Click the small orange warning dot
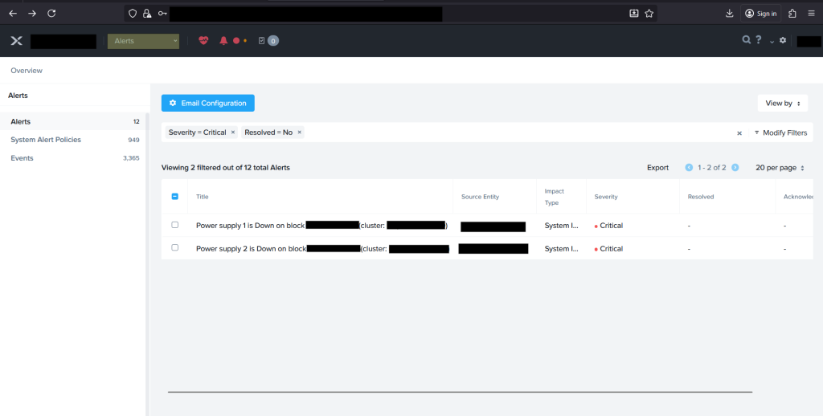Viewport: 823px width, 416px height. pos(244,40)
